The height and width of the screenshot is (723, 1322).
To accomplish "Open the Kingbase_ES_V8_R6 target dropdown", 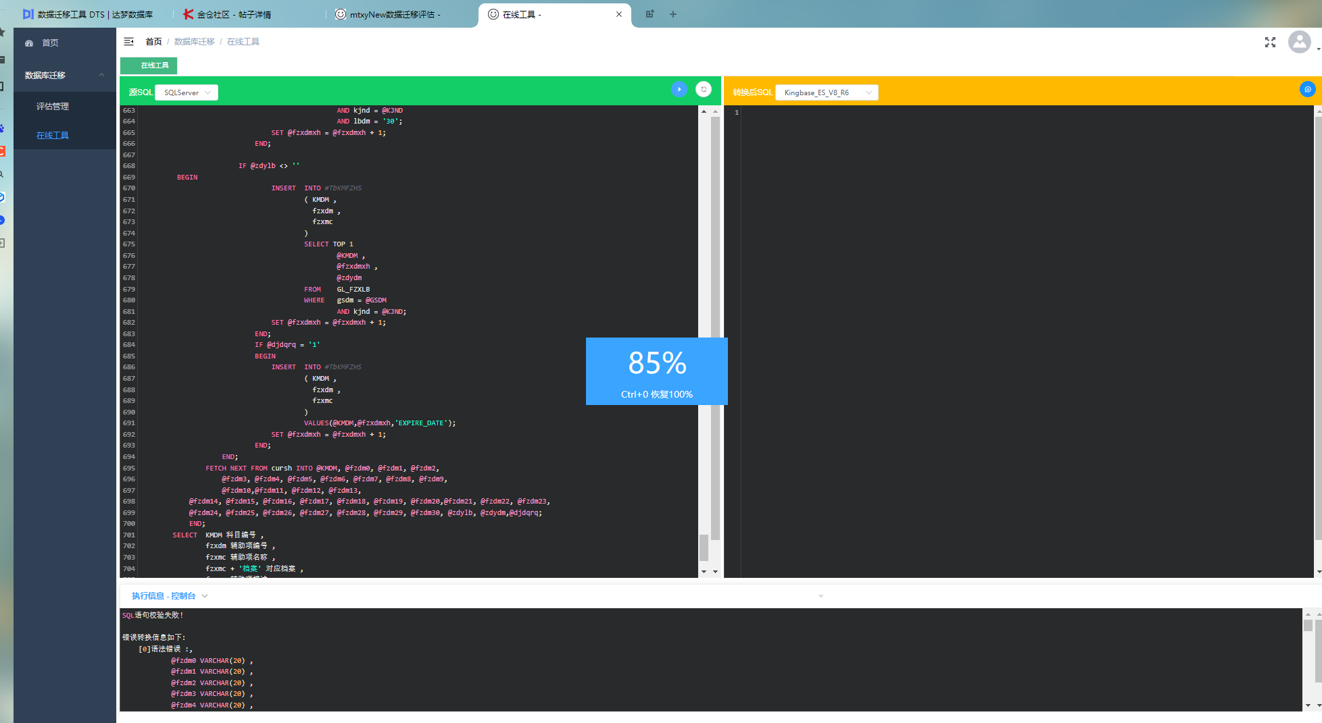I will coord(827,92).
